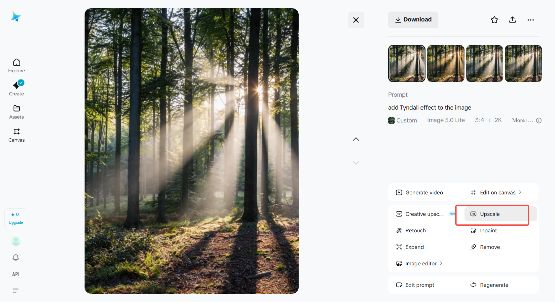
Task: Open the user profile avatar
Action: (16, 241)
